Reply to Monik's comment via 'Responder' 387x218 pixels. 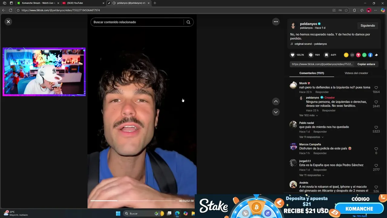(x=322, y=92)
